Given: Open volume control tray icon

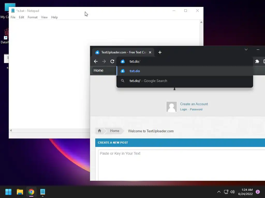Looking at the screenshot, I should point(232,192).
